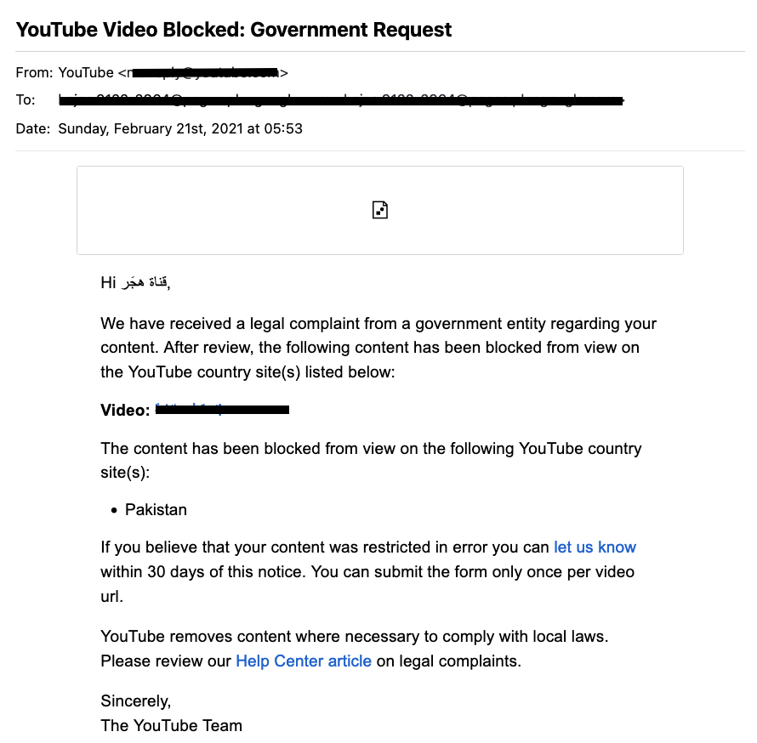
Task: Click the email subject heading
Action: pos(234,31)
